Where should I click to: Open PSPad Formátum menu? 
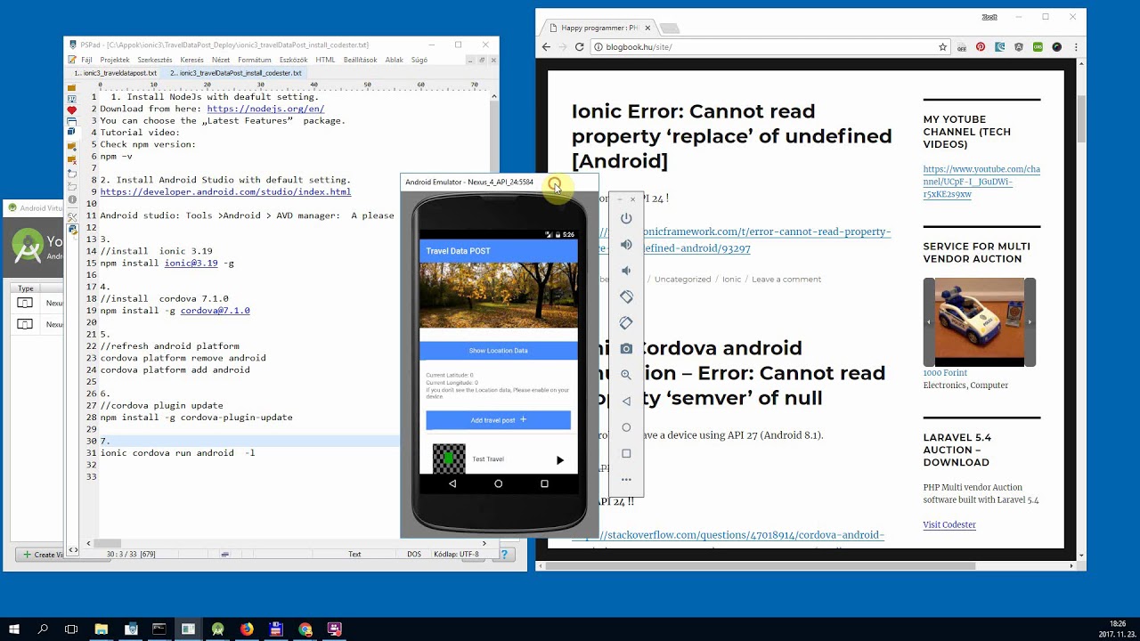pos(255,60)
